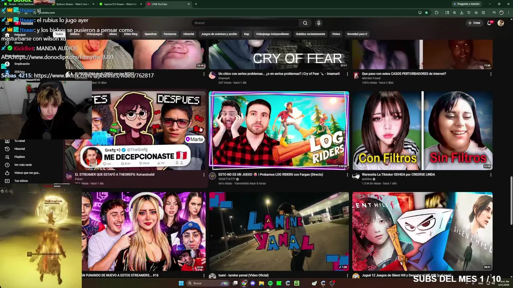
Task: Open the Silent Hill games thumbnail
Action: click(x=422, y=231)
